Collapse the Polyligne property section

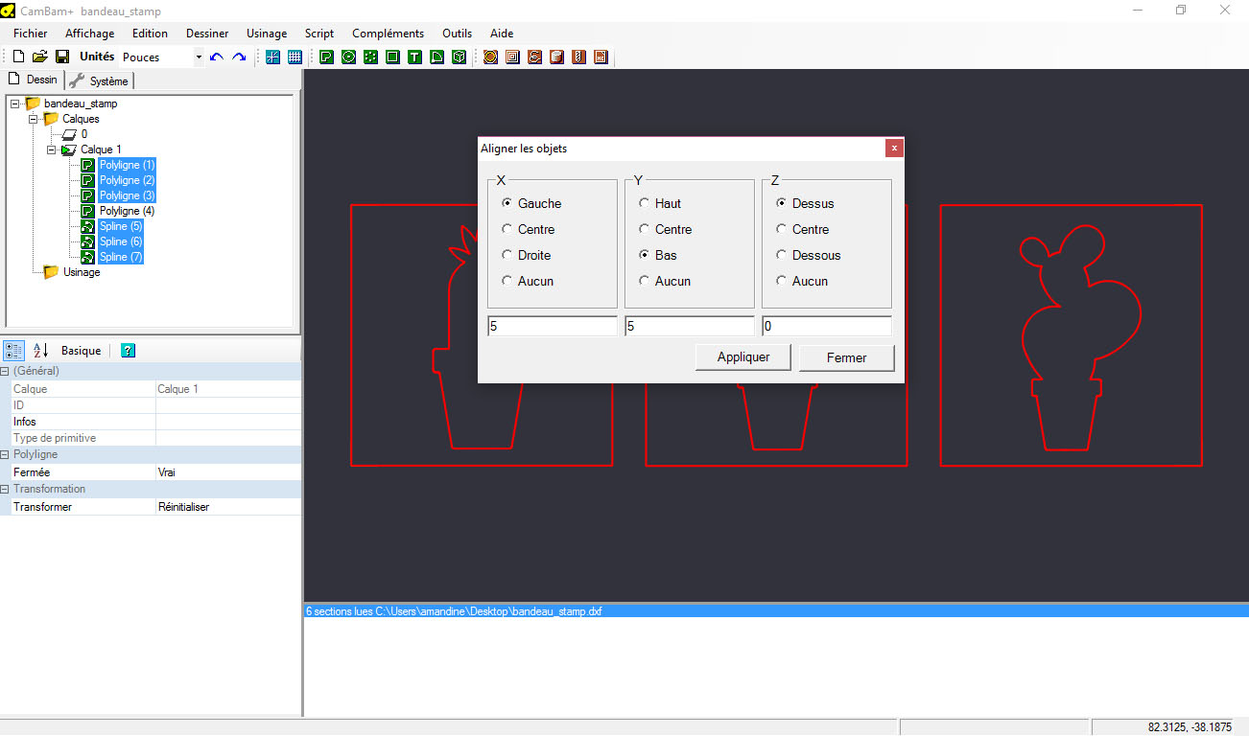point(6,454)
